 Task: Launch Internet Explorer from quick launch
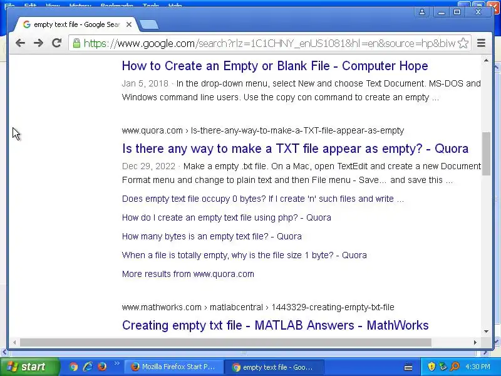click(88, 367)
